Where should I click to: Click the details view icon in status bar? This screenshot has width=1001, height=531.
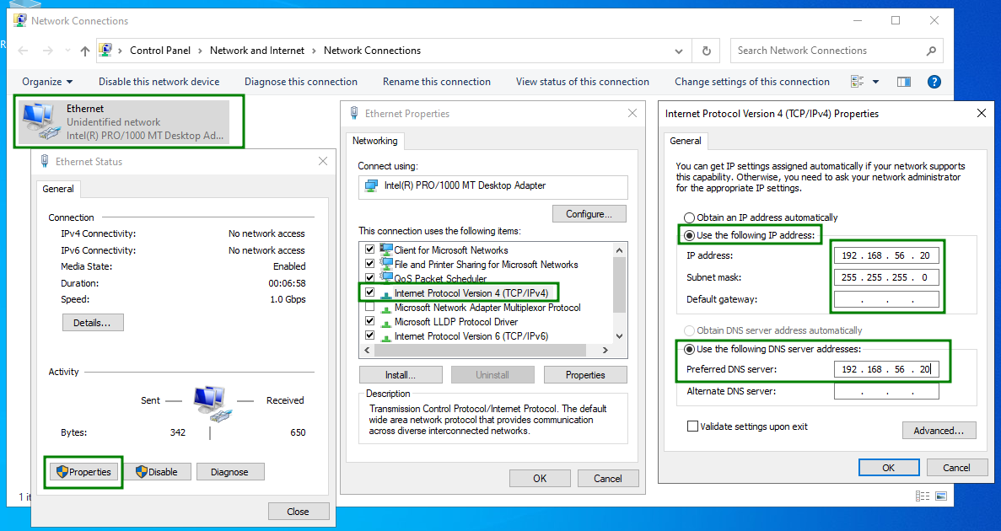point(923,496)
